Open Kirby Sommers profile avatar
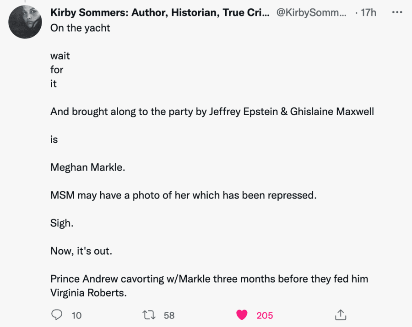This screenshot has height=327, width=412. pyautogui.click(x=25, y=21)
